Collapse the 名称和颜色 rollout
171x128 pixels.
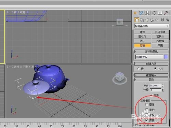click(x=151, y=52)
